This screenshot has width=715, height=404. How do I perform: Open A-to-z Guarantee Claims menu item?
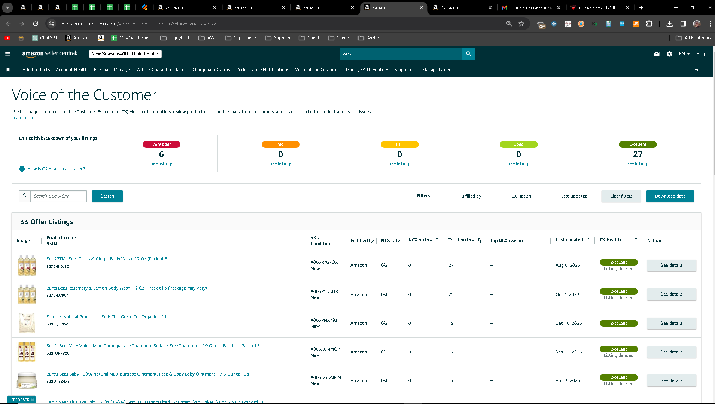[x=162, y=70]
